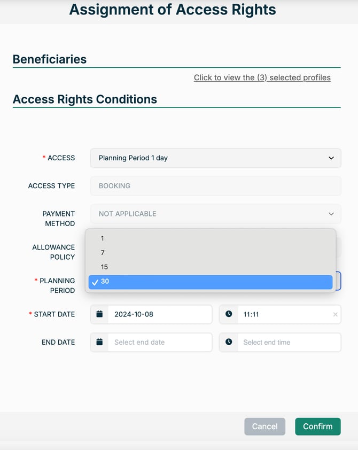
Task: Click the calendar icon beside start date
Action: [99, 314]
